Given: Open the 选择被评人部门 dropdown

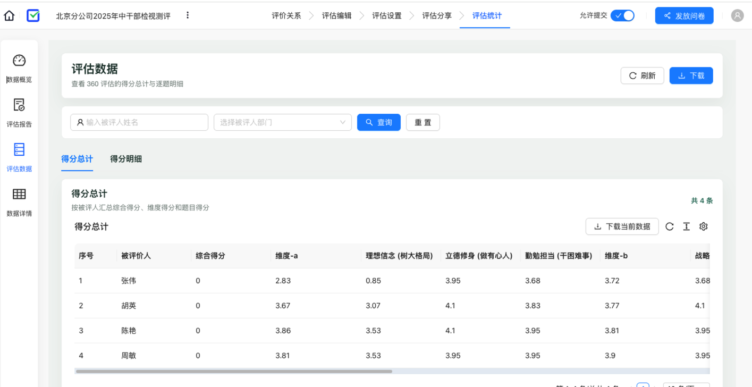Looking at the screenshot, I should pos(283,122).
